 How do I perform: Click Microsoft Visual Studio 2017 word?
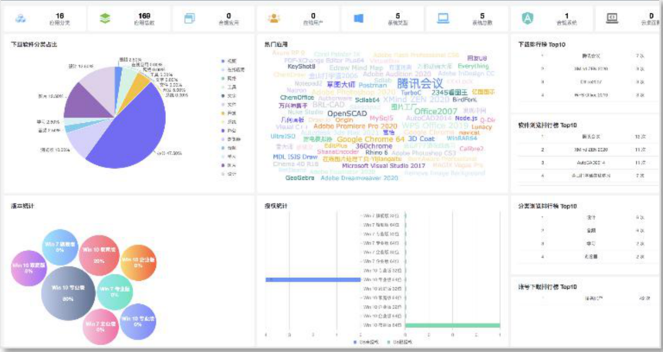pyautogui.click(x=384, y=165)
